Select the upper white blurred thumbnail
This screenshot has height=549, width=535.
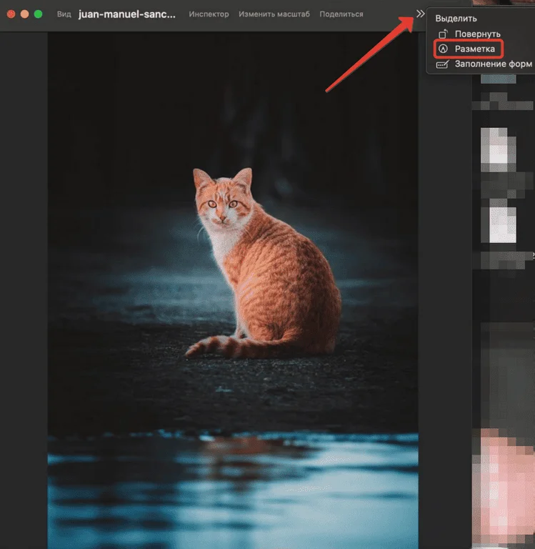click(x=499, y=149)
